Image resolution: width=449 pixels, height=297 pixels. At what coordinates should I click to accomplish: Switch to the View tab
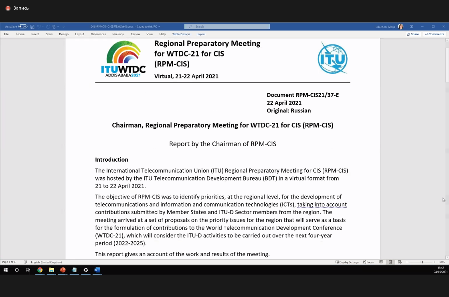point(150,34)
